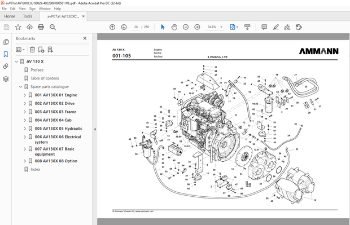Select the avP07at AV130XC document tab
Viewport: 350px width, 225px height.
coord(63,16)
